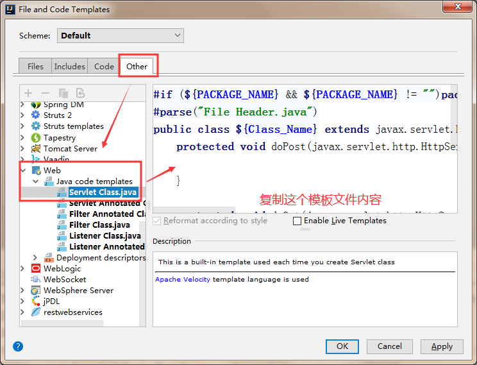Click the Tomcat Server cat icon

36,149
